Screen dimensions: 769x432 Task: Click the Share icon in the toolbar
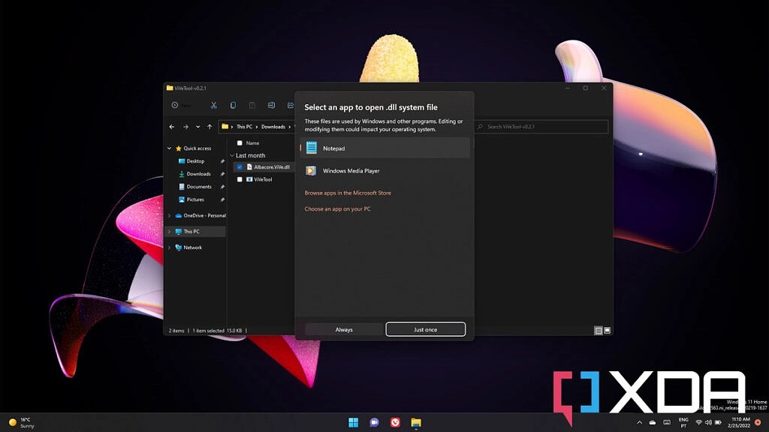point(289,105)
